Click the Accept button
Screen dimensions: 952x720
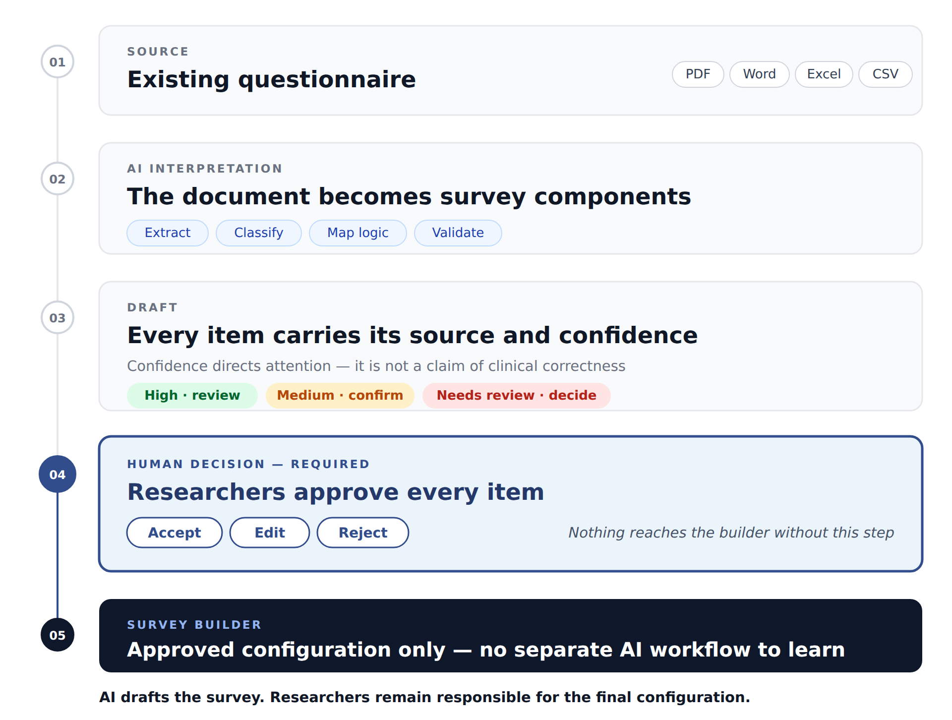[x=175, y=533]
